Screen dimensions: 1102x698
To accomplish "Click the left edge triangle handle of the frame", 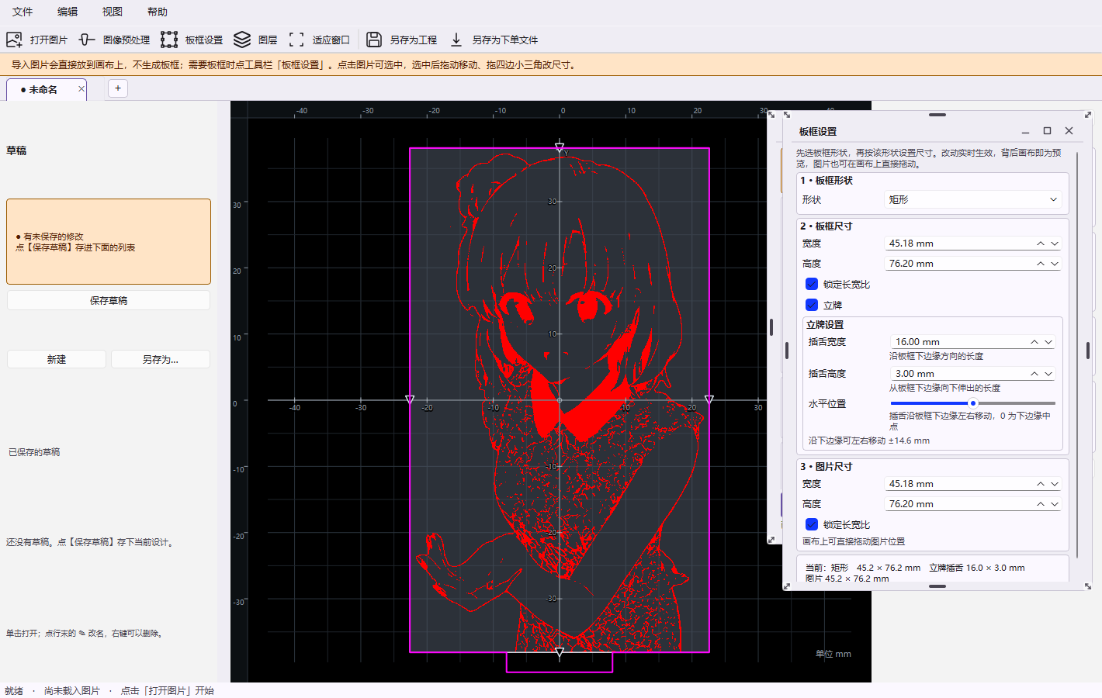I will [410, 399].
